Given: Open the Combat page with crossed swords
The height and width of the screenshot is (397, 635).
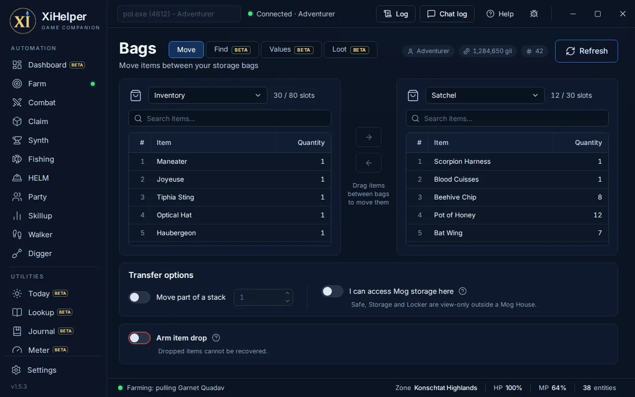Looking at the screenshot, I should tap(53, 103).
